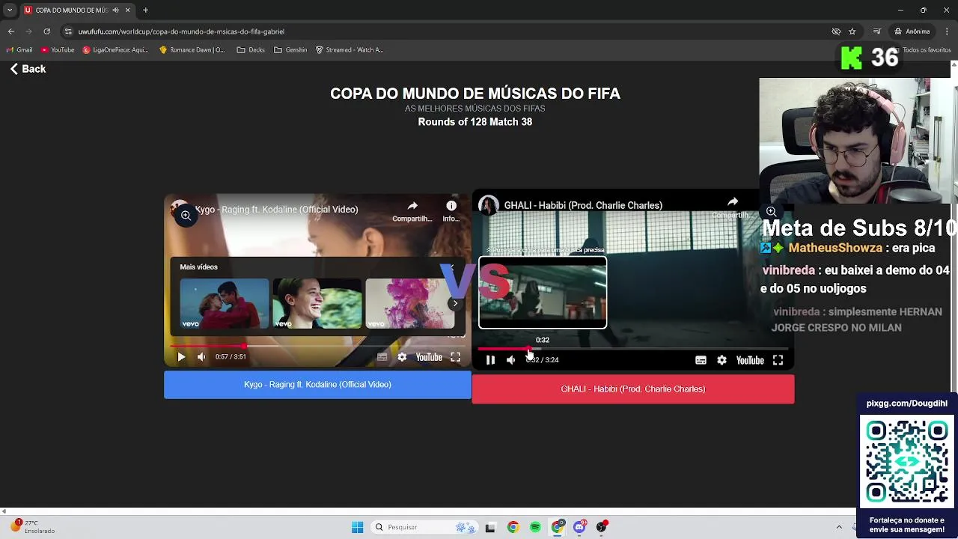958x539 pixels.
Task: Toggle subtitles on GHALI video
Action: coord(701,360)
